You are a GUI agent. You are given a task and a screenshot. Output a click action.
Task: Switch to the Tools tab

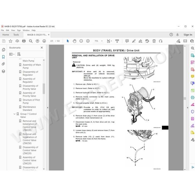pyautogui.click(x=16, y=35)
